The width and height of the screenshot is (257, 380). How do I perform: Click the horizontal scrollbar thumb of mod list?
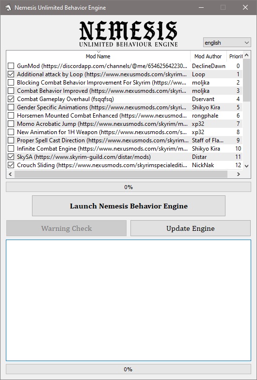click(121, 174)
